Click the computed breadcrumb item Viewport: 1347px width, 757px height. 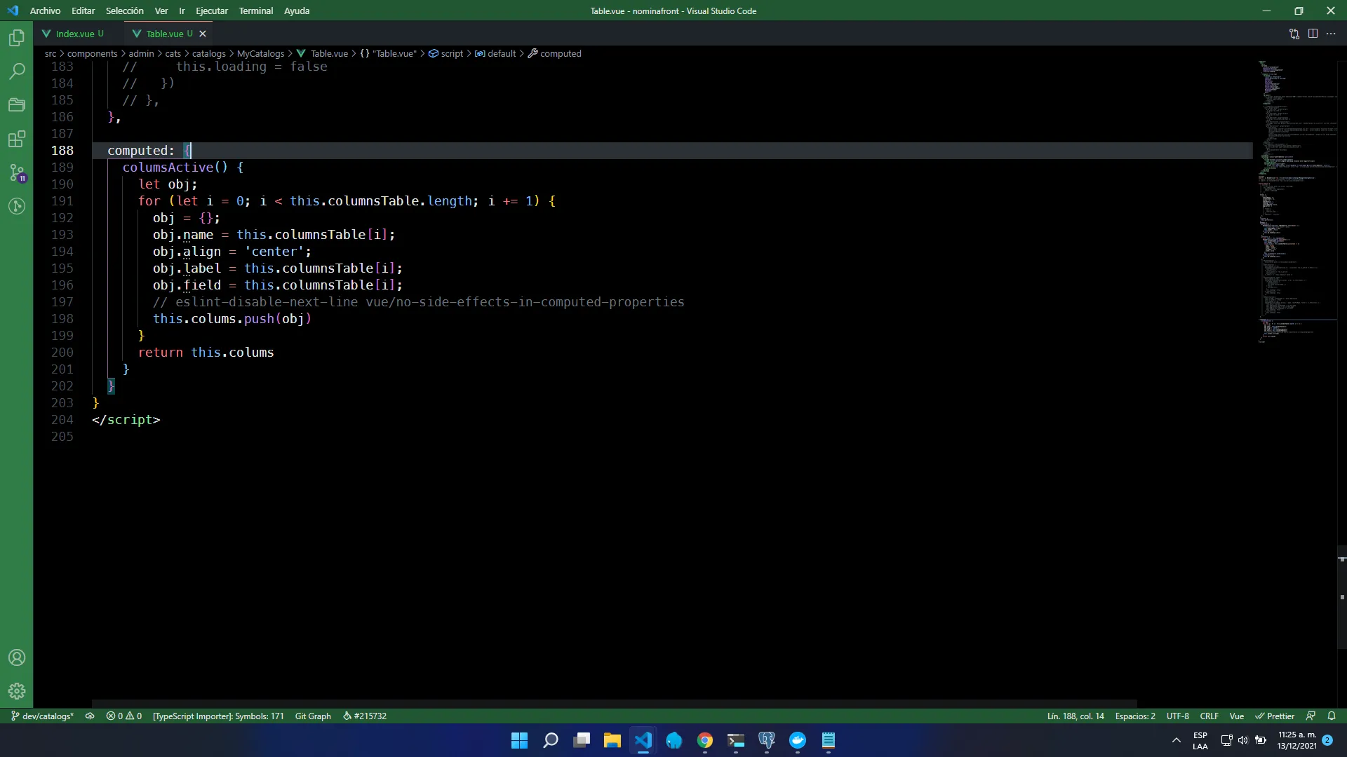click(x=560, y=53)
